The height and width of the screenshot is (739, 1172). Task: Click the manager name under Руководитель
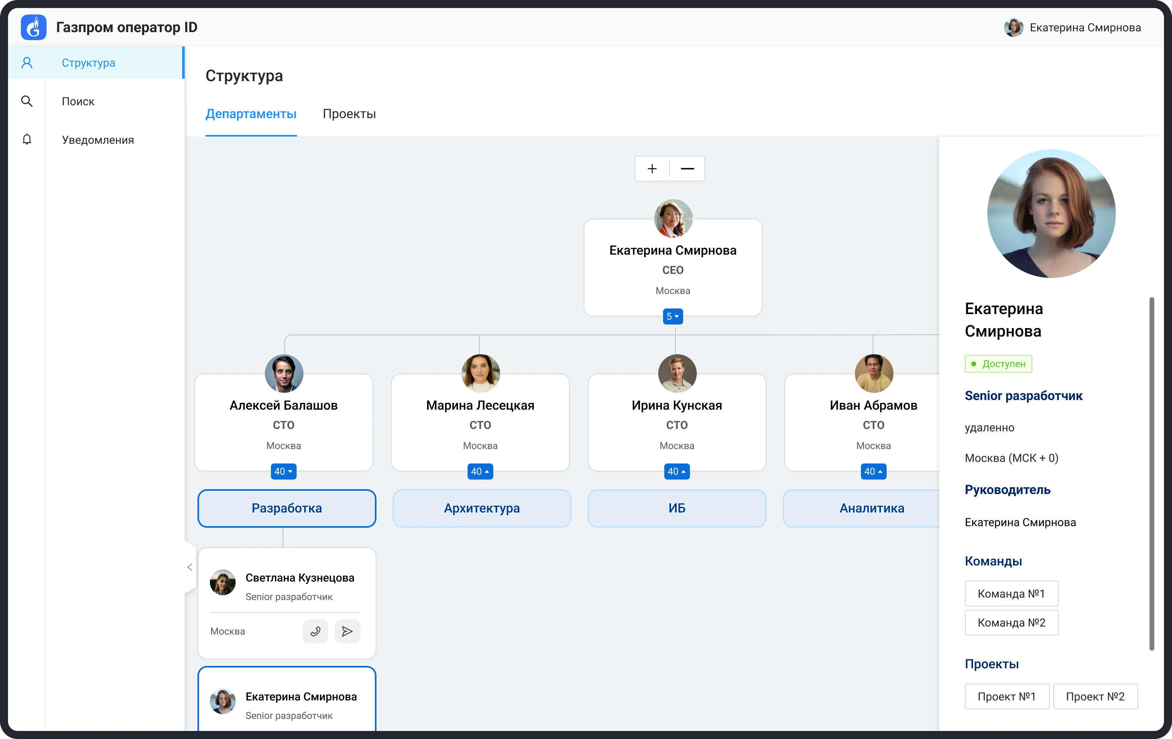click(1020, 522)
